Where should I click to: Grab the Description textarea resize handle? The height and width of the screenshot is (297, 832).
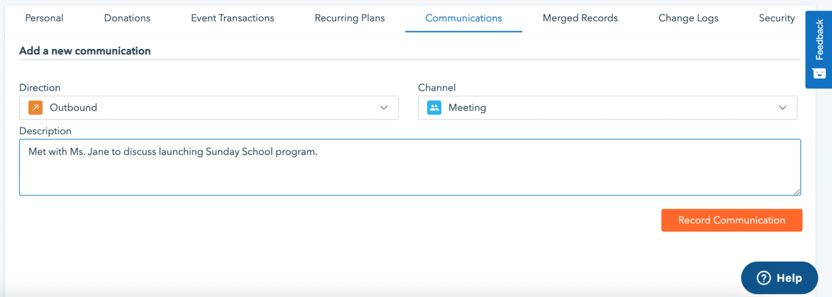coord(797,191)
